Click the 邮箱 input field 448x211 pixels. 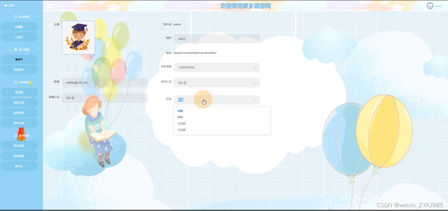105,83
